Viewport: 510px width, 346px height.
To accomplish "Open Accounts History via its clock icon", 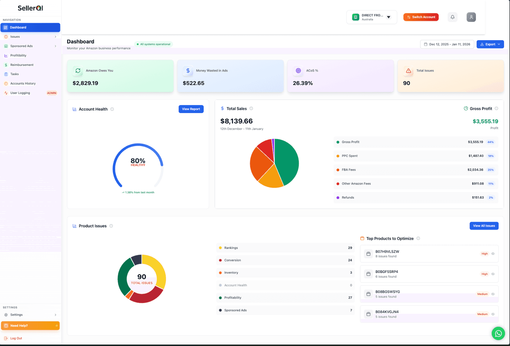I will (x=6, y=83).
